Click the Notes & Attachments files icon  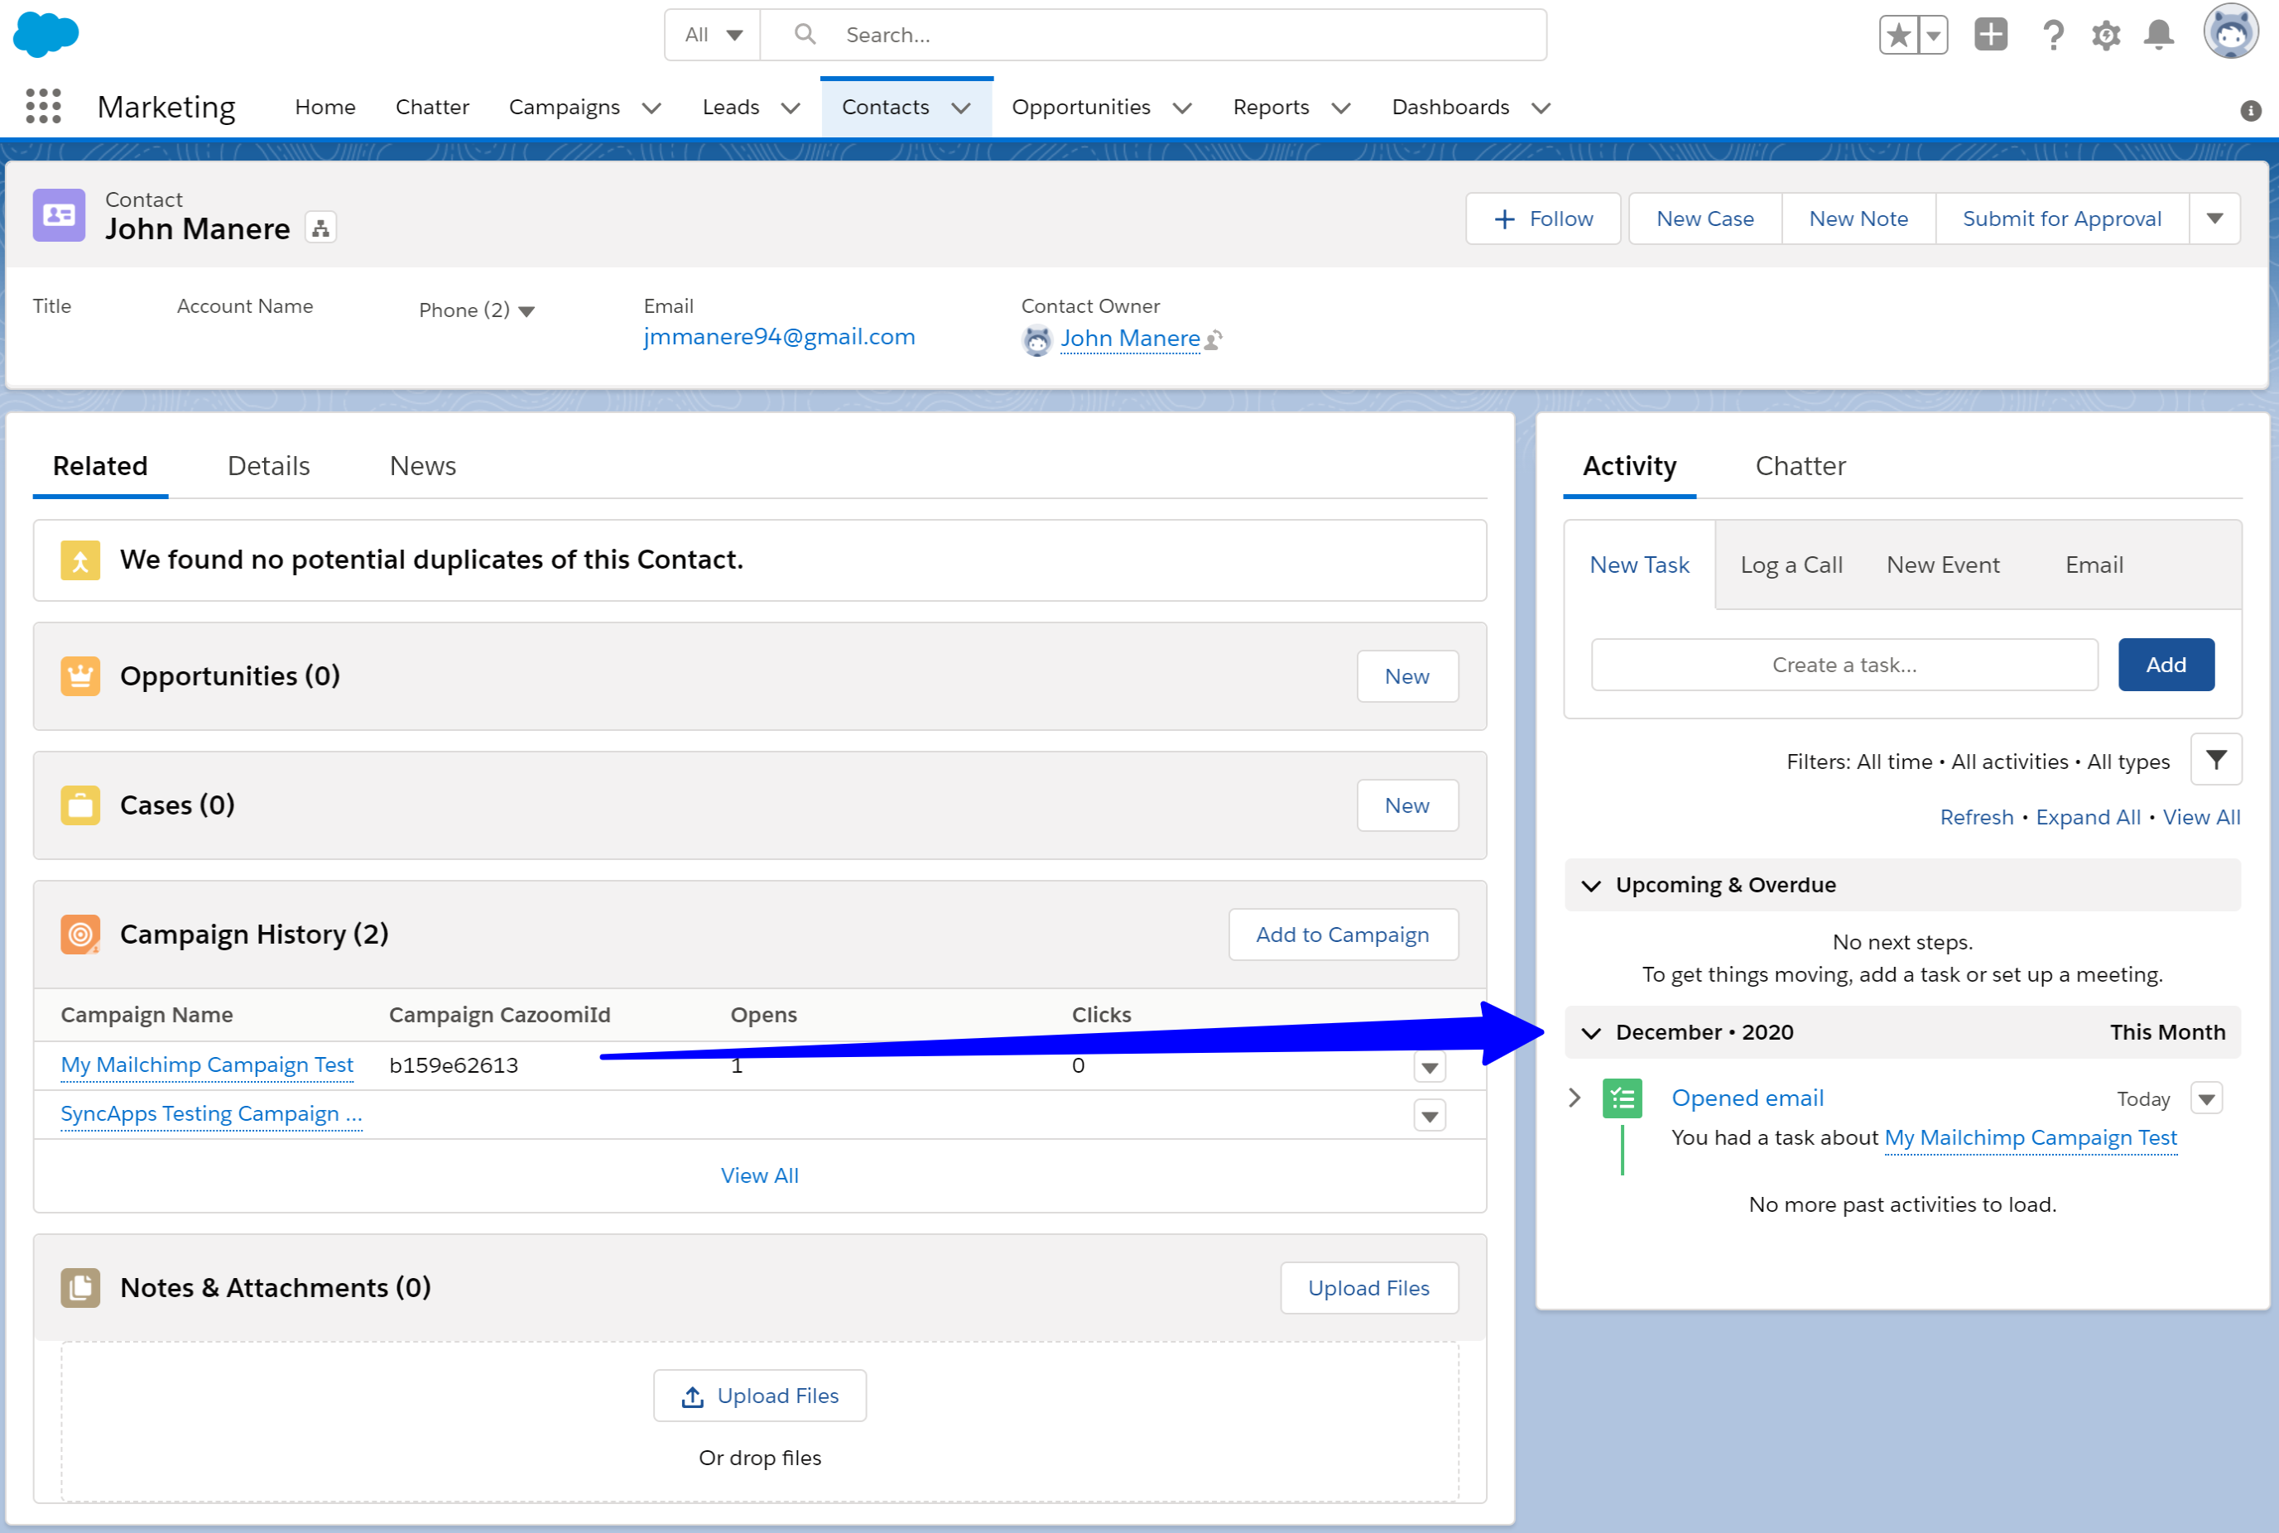(x=80, y=1288)
